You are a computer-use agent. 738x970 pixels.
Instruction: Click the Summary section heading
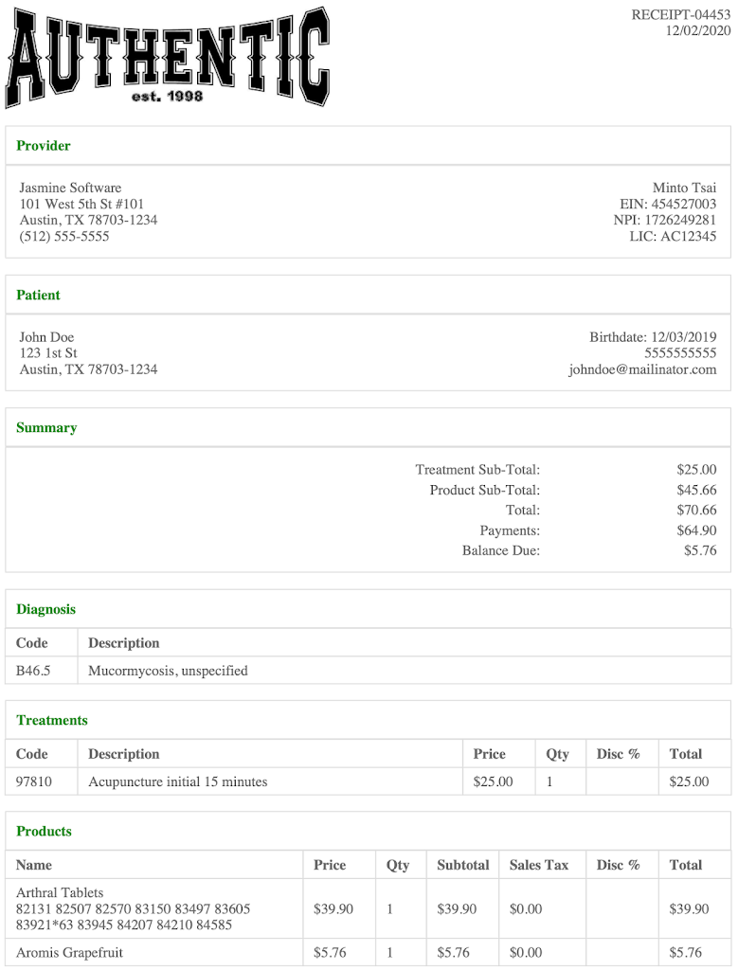tap(46, 428)
